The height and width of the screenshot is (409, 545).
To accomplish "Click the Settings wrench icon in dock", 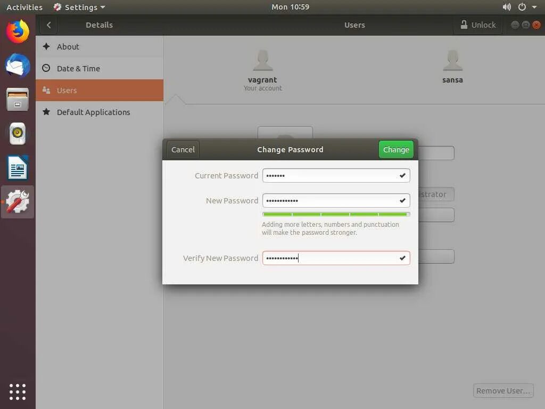I will pos(18,202).
